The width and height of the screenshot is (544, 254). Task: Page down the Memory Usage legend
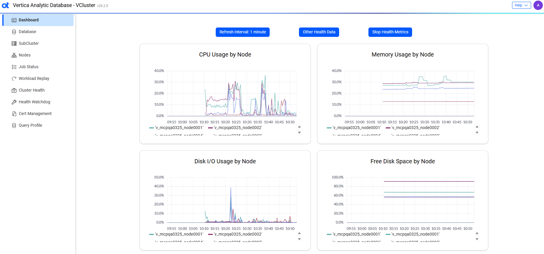point(477,133)
